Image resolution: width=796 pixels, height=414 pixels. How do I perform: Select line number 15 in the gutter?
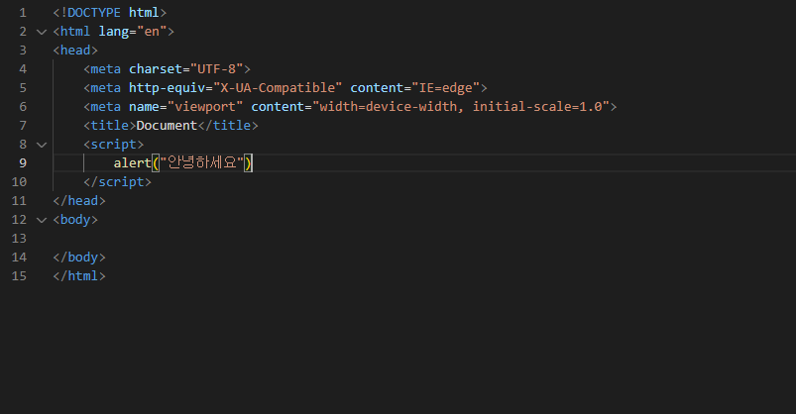(19, 275)
